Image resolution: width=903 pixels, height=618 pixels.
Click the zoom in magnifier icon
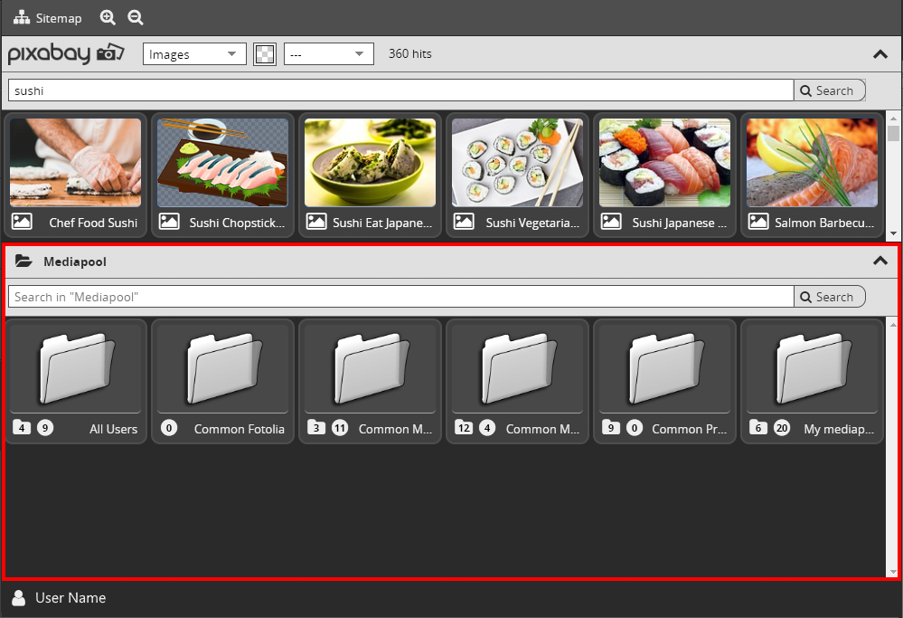108,18
